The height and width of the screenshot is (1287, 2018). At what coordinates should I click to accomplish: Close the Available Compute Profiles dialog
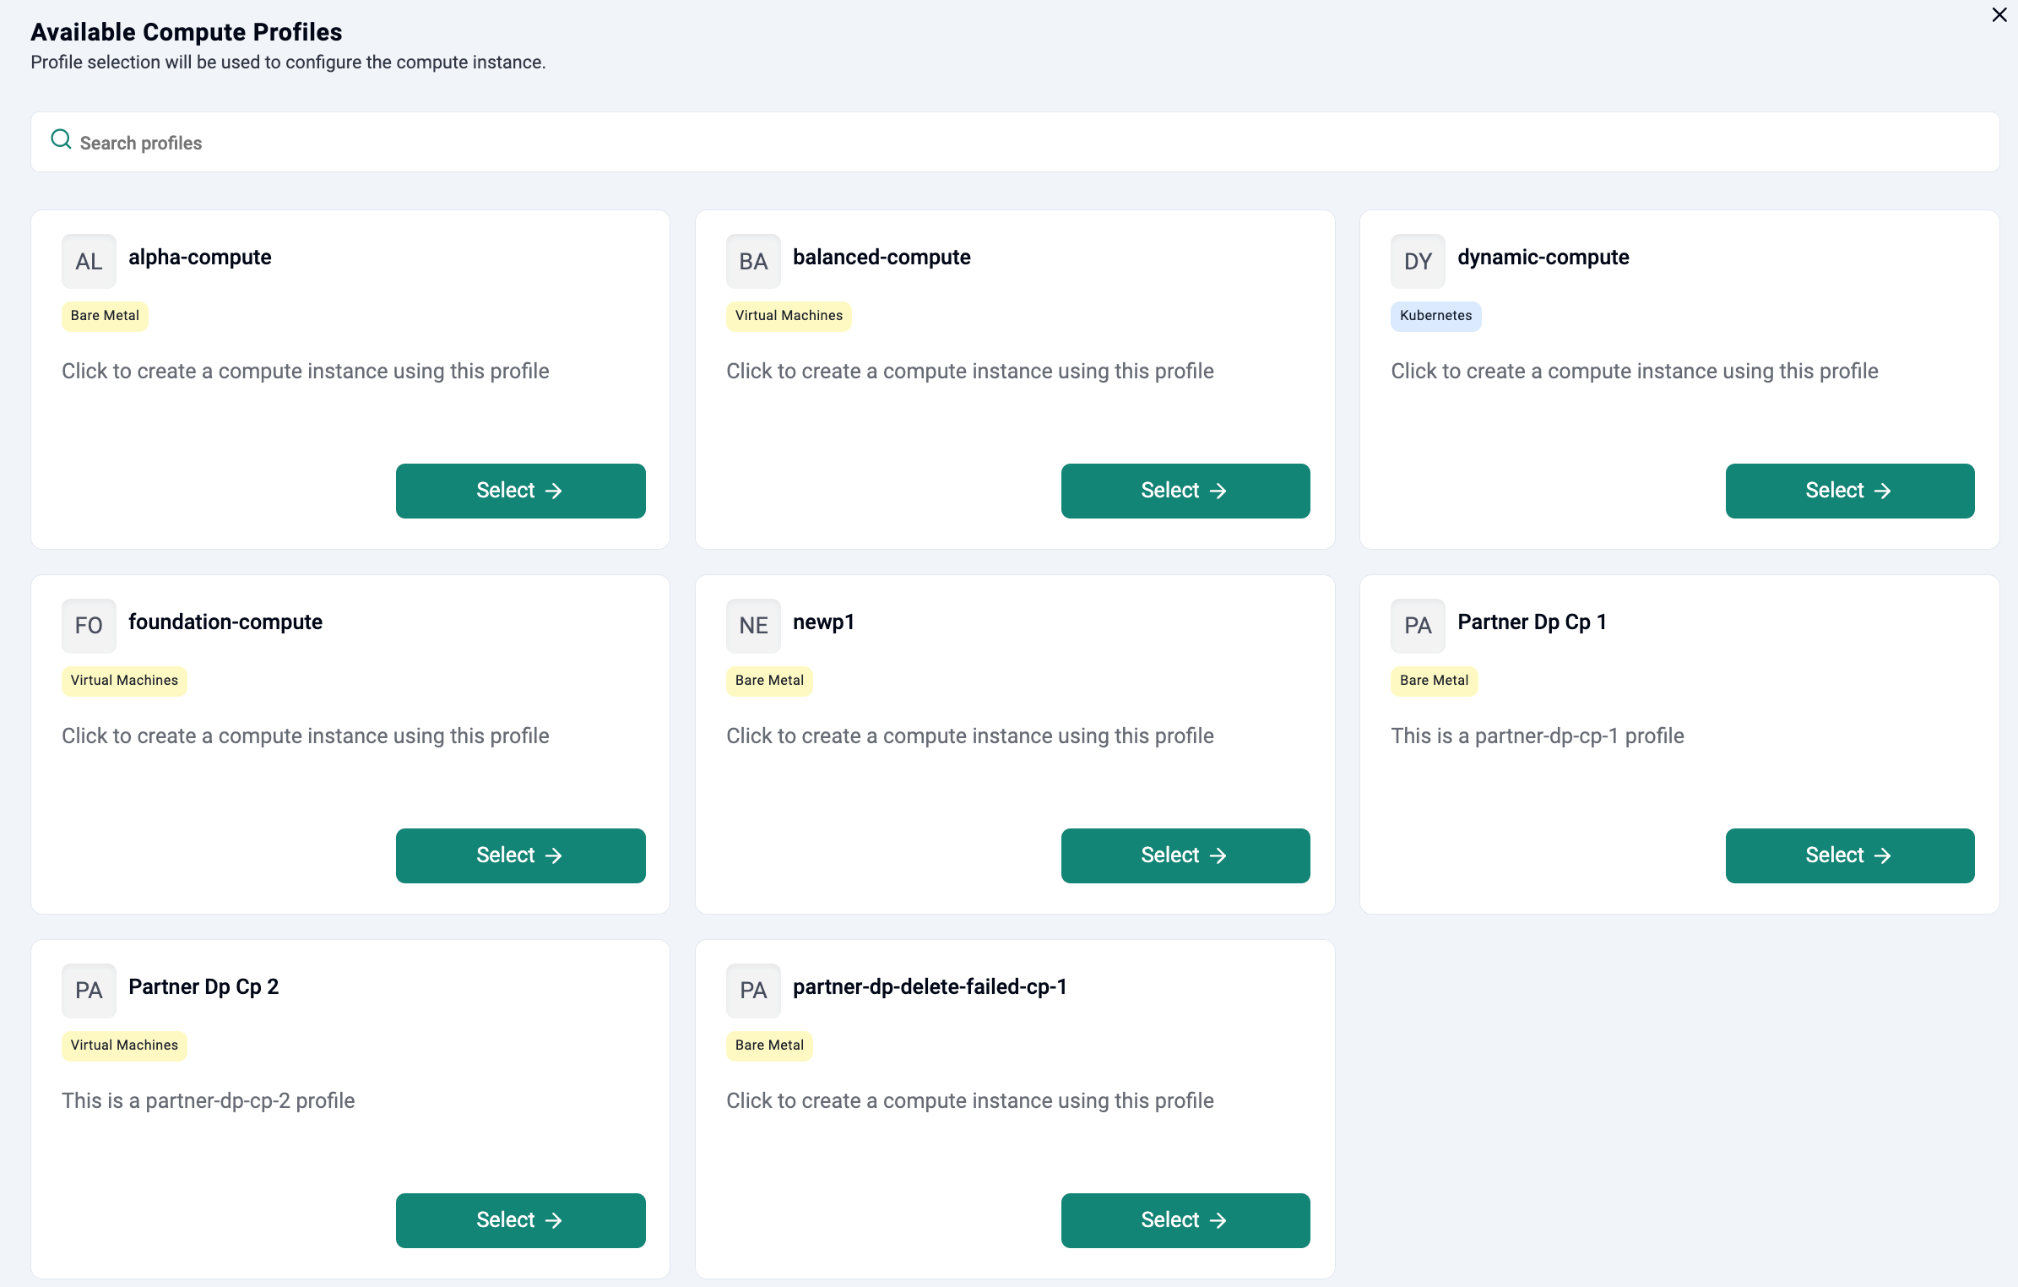(x=1999, y=15)
